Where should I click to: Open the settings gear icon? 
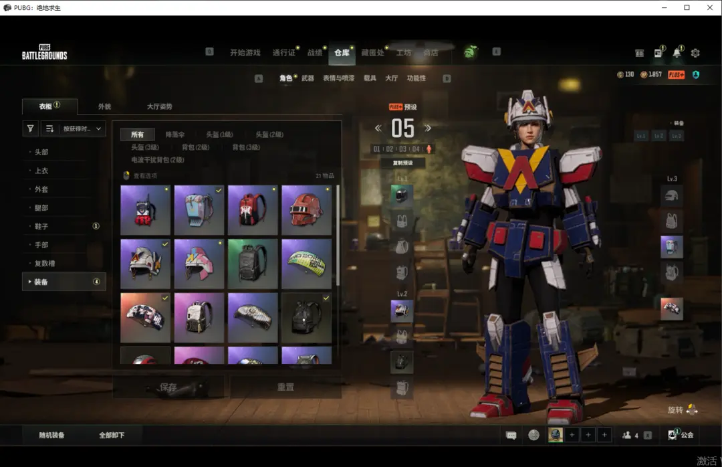coord(695,53)
